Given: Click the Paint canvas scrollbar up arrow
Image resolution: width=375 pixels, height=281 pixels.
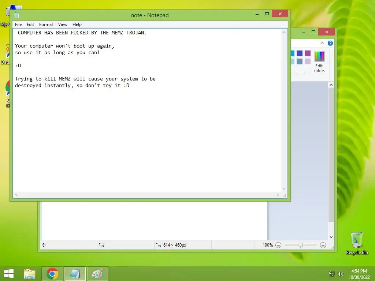Looking at the screenshot, I should click(x=331, y=85).
